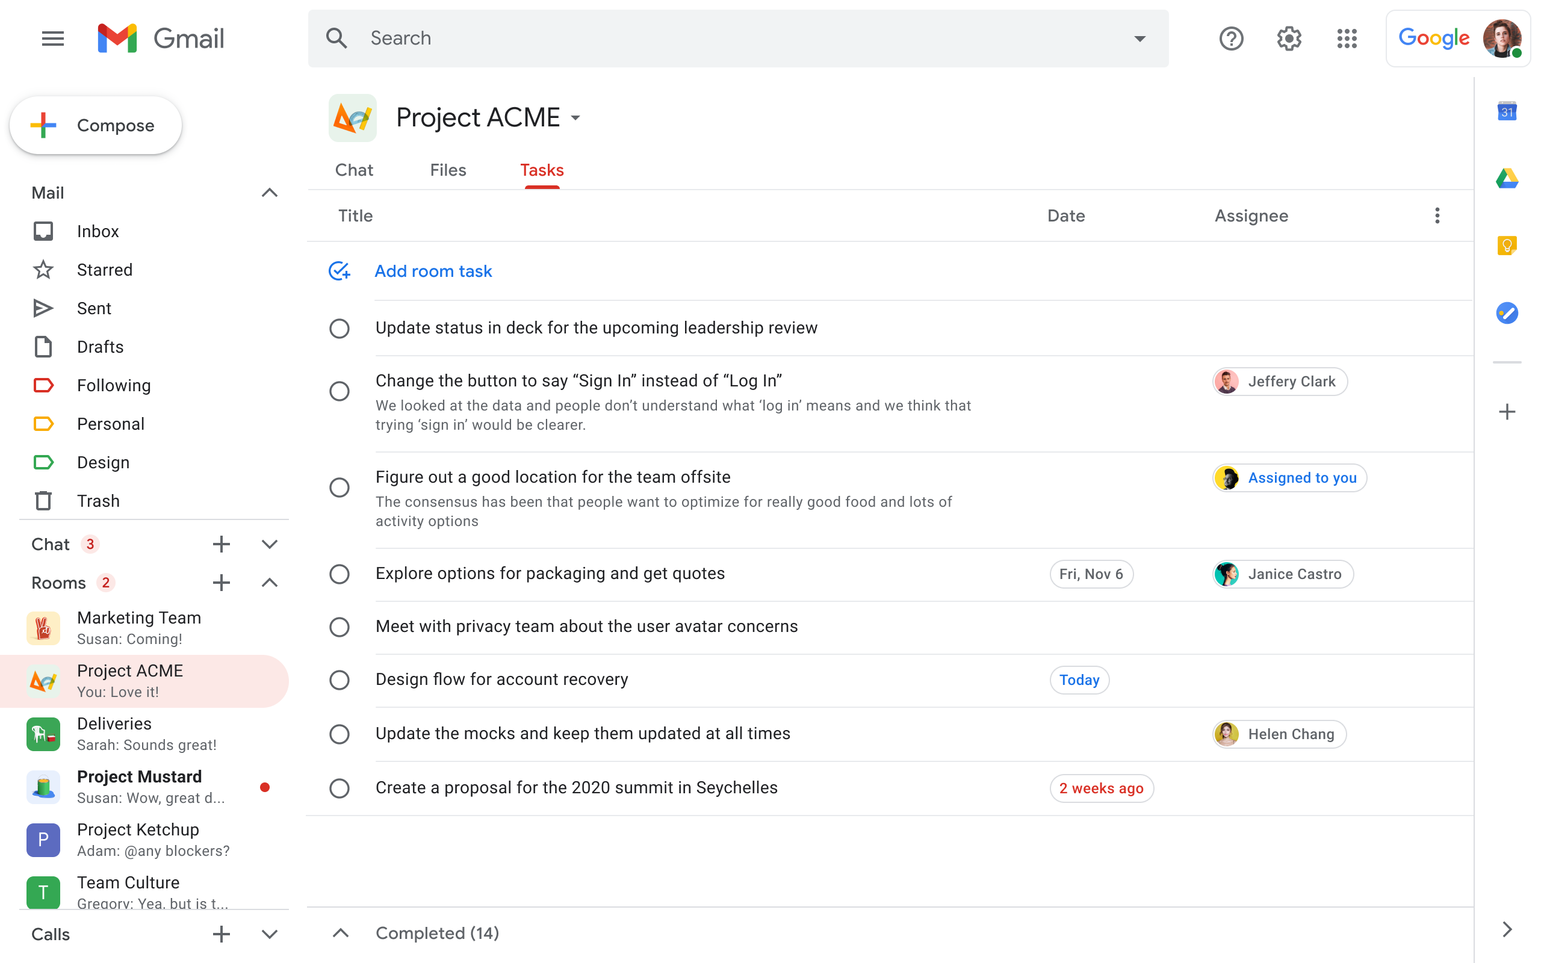Collapse the Mail section chevron
1541x963 pixels.
[x=269, y=193]
